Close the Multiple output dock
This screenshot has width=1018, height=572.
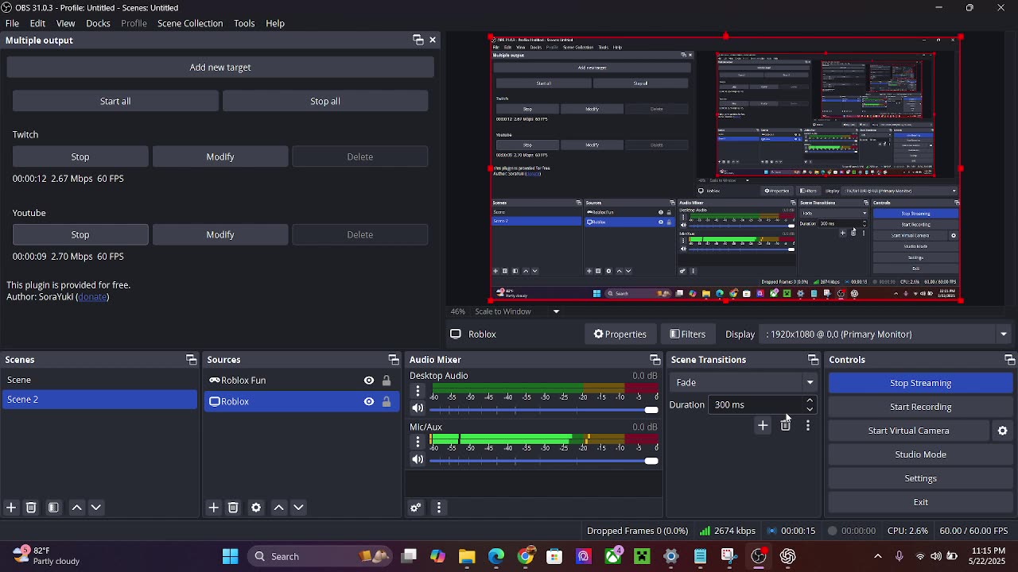[x=433, y=40]
